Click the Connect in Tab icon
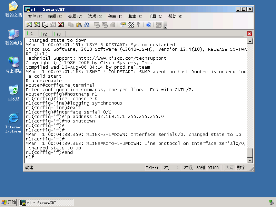 [x=45, y=25]
